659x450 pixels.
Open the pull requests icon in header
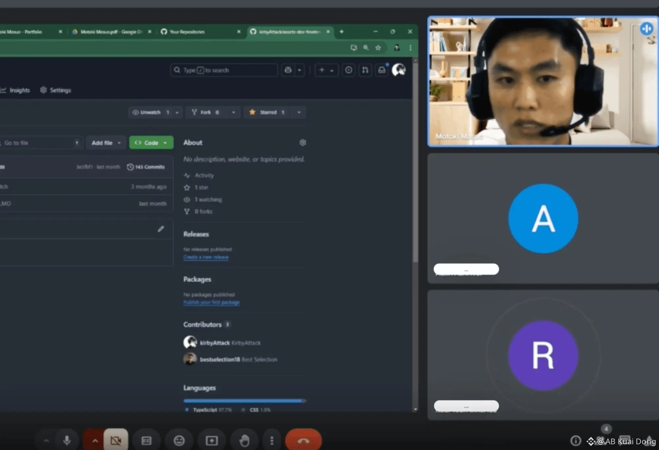(x=365, y=70)
